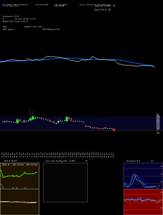Click the 'Stochastics & R' panel title
The width and height of the screenshot is (163, 215).
[x=133, y=161]
